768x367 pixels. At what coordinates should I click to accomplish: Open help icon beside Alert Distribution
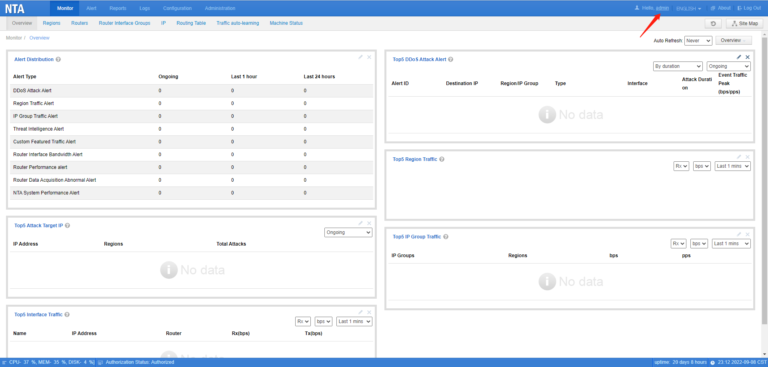[58, 60]
